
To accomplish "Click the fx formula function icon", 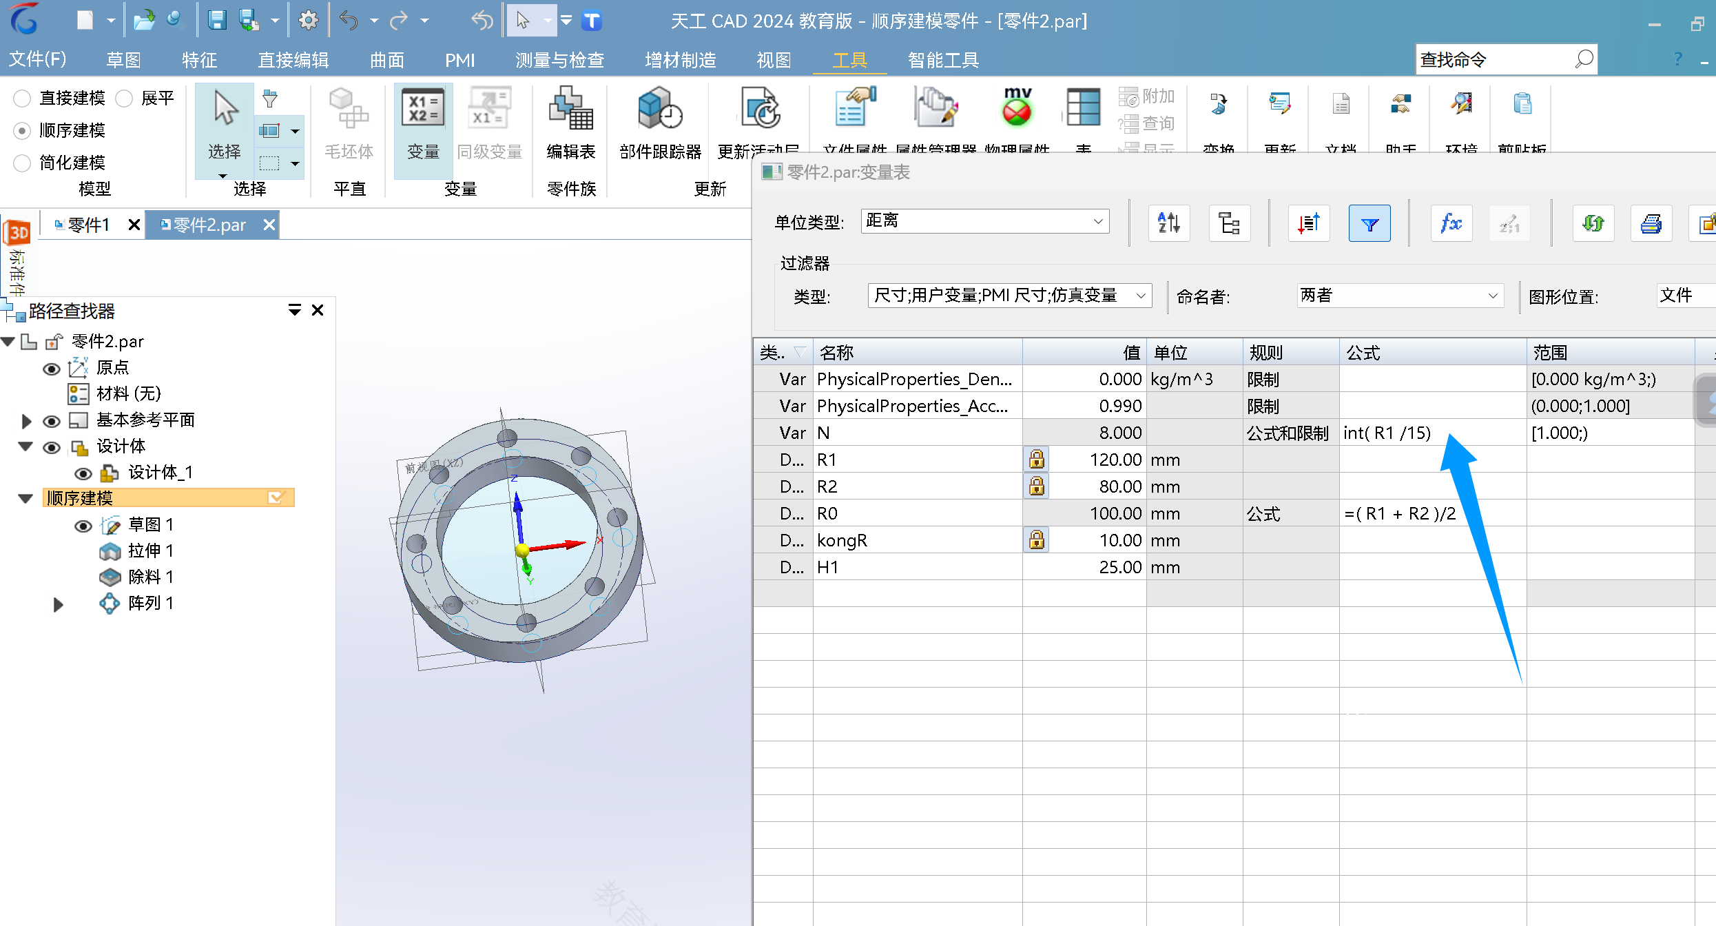I will click(x=1451, y=223).
